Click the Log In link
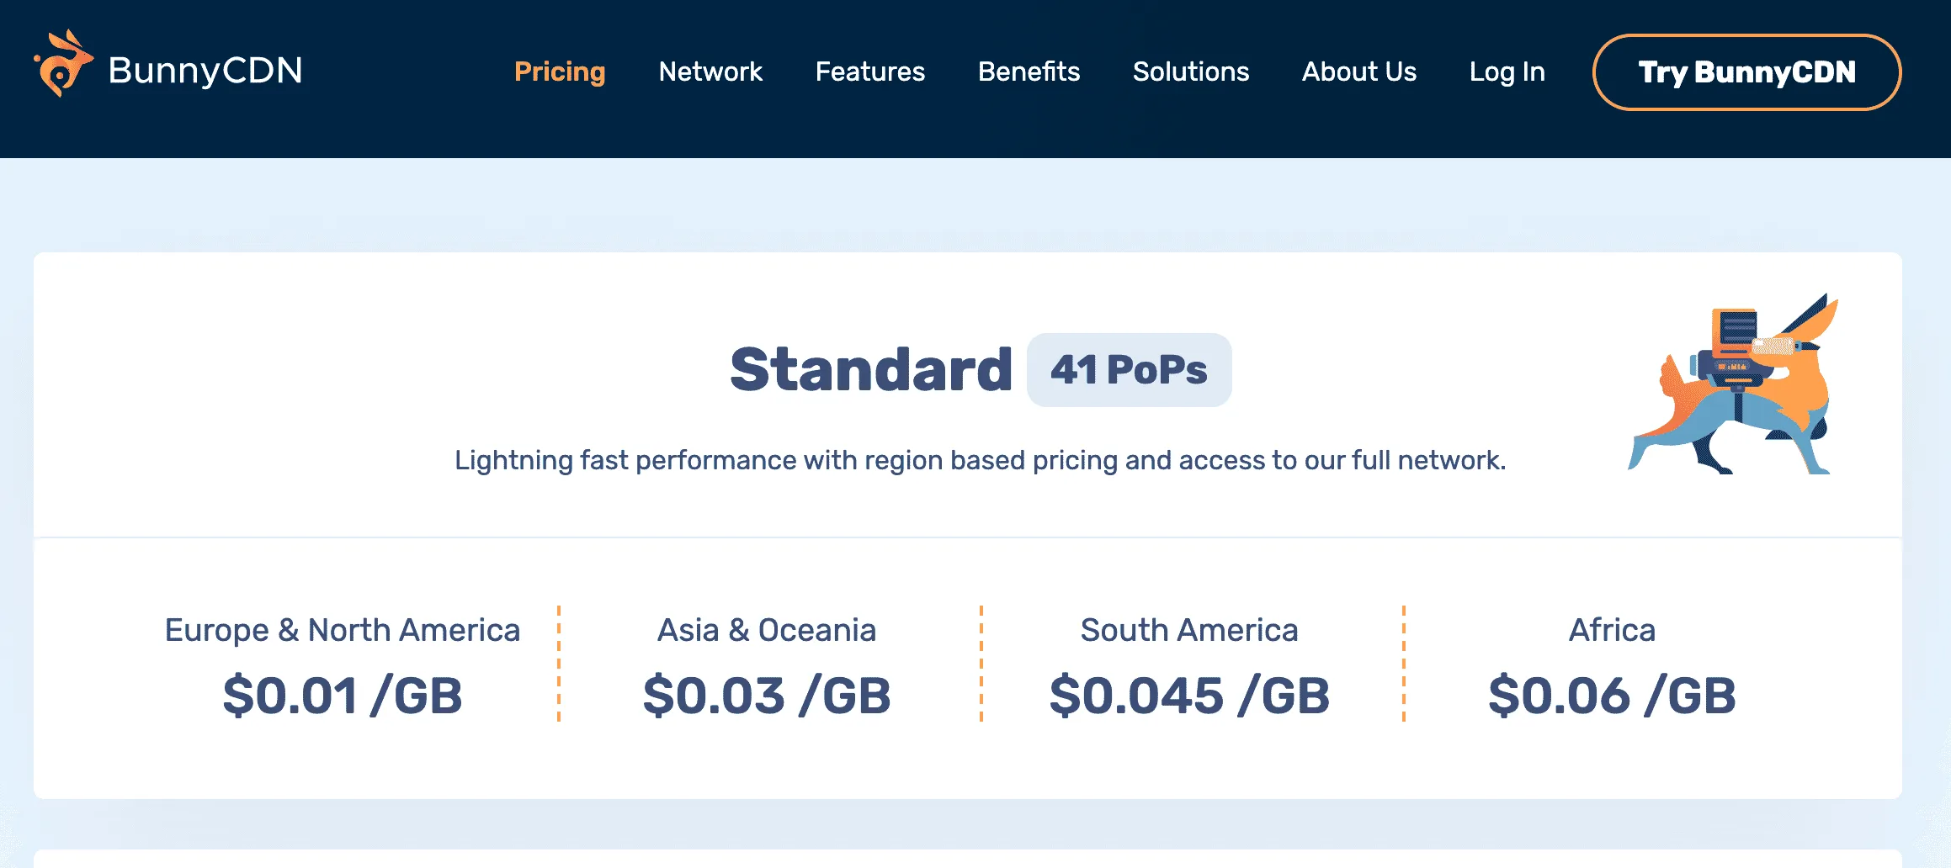The image size is (1951, 868). click(1507, 72)
